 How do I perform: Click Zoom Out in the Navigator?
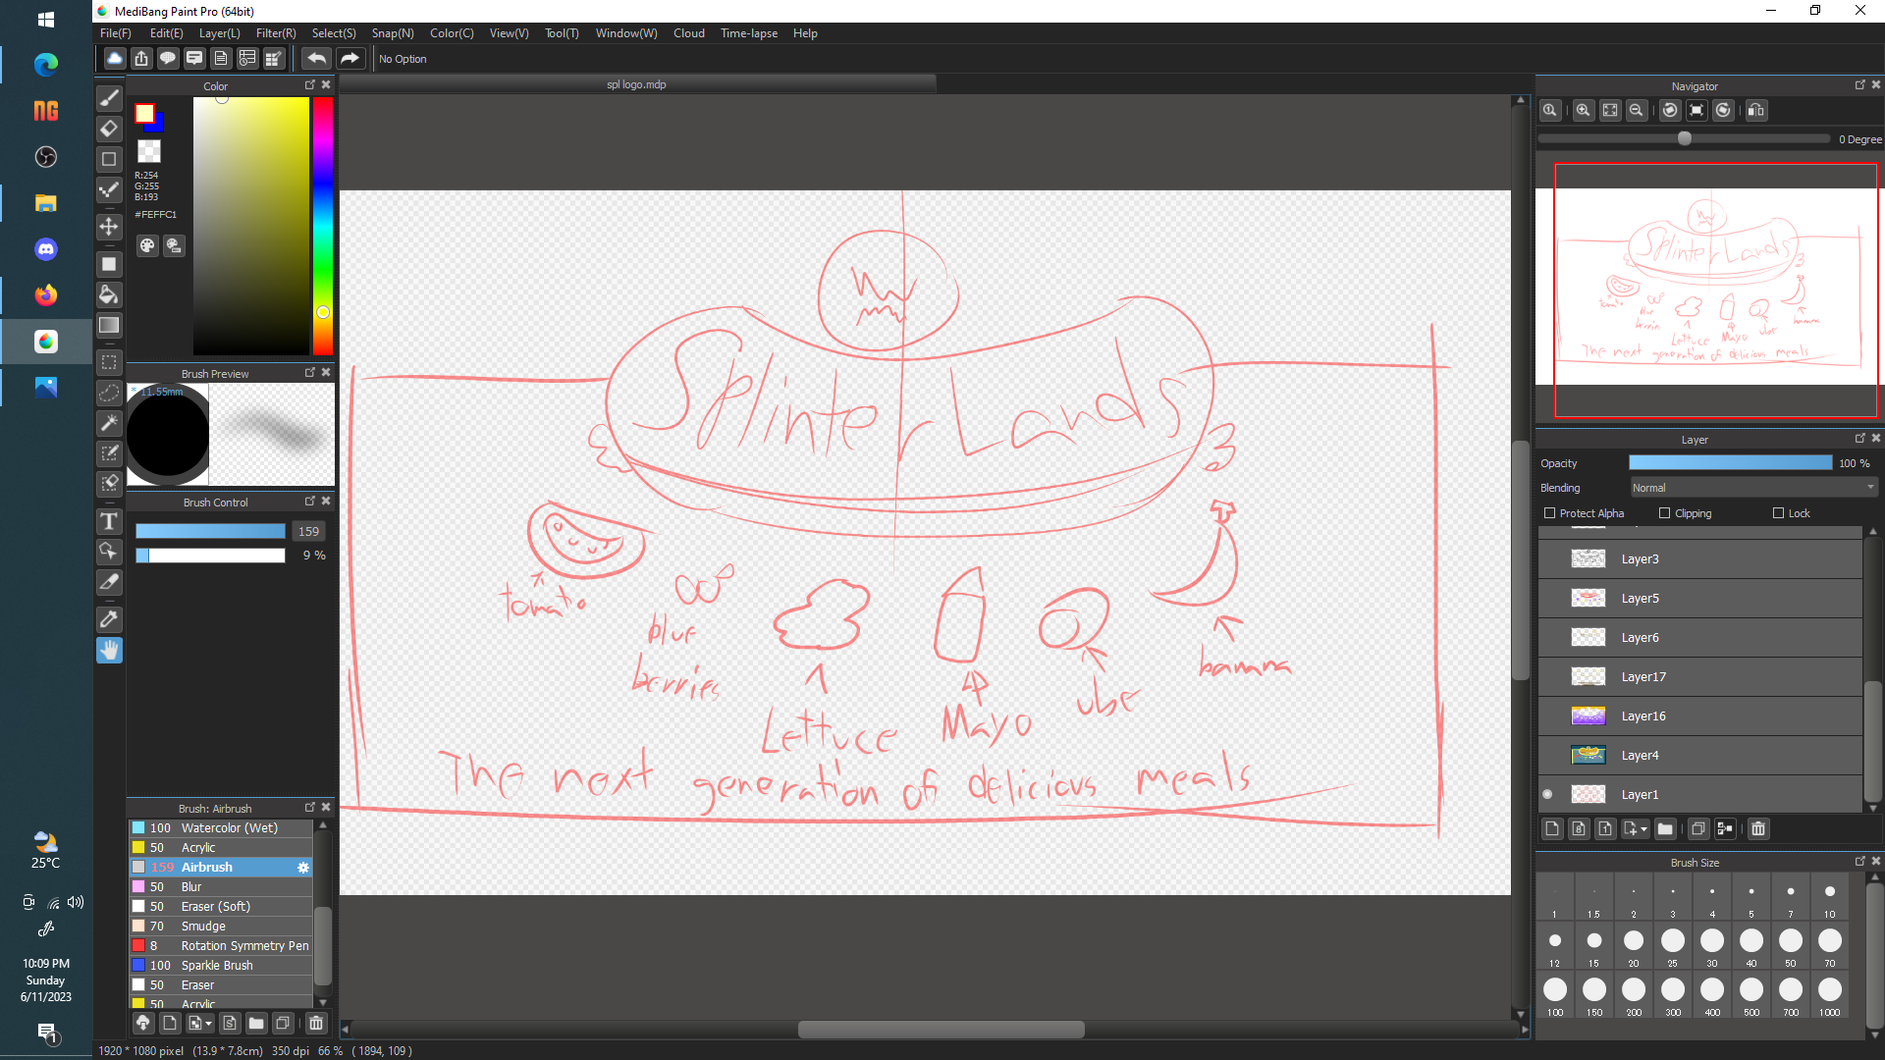[x=1637, y=111]
